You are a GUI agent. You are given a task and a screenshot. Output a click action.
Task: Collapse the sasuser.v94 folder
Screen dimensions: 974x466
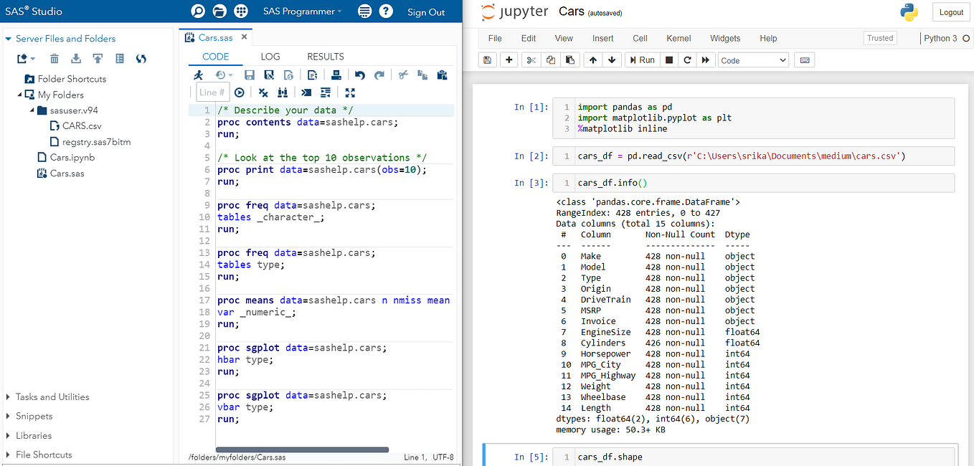(x=30, y=110)
